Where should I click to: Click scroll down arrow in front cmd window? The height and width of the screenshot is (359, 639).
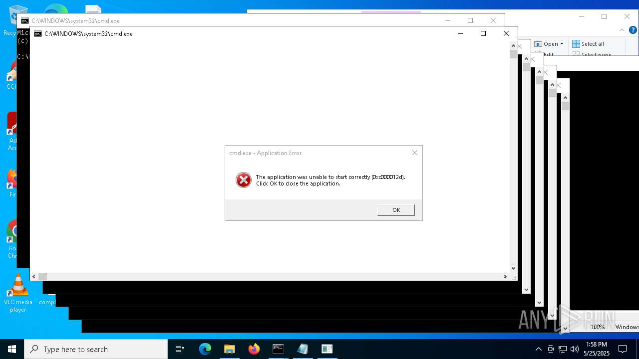(513, 268)
